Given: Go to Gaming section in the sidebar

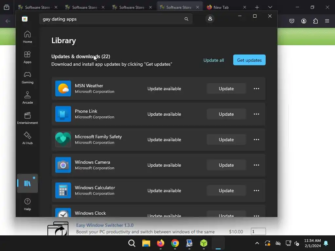Looking at the screenshot, I should 27,78.
